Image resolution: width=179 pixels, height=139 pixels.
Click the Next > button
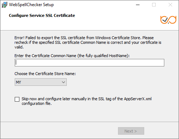131,131
